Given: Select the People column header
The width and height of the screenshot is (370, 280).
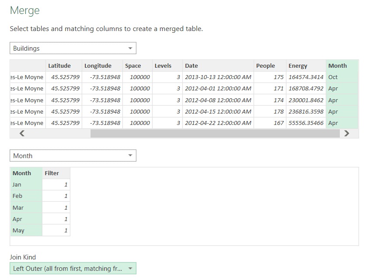Looking at the screenshot, I should [x=270, y=66].
